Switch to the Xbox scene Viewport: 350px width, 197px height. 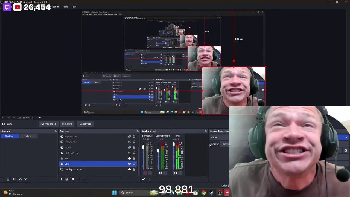[x=28, y=136]
